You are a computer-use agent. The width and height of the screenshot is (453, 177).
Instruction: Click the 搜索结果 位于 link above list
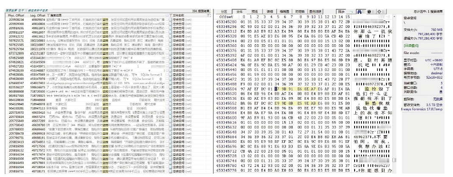click(x=16, y=11)
